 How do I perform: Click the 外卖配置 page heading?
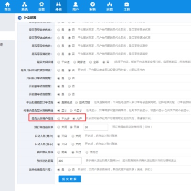(x=30, y=18)
